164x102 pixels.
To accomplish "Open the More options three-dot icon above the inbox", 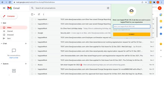I will coord(43,14).
